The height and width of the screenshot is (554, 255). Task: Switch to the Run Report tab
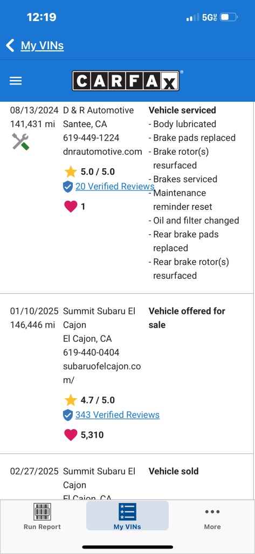coord(42,516)
